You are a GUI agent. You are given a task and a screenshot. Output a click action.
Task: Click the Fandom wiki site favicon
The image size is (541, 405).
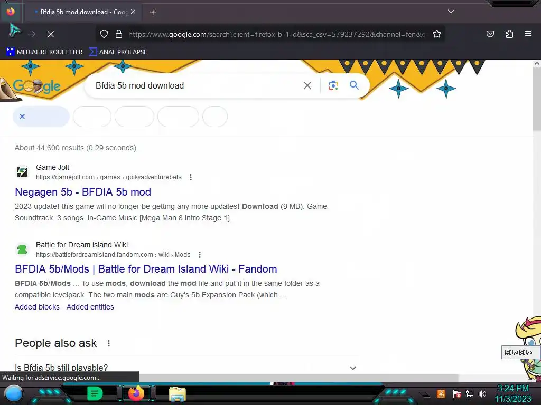(22, 249)
